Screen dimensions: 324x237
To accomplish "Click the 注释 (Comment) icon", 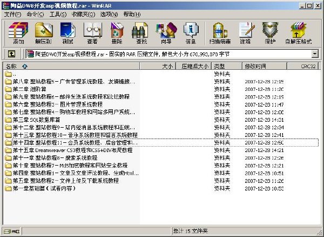I will [246, 33].
